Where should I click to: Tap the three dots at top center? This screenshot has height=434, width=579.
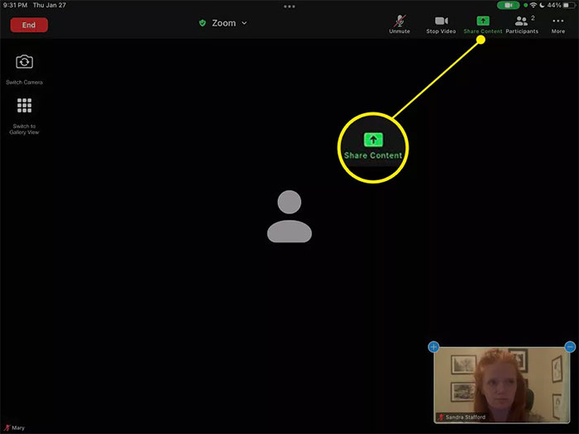pos(289,6)
